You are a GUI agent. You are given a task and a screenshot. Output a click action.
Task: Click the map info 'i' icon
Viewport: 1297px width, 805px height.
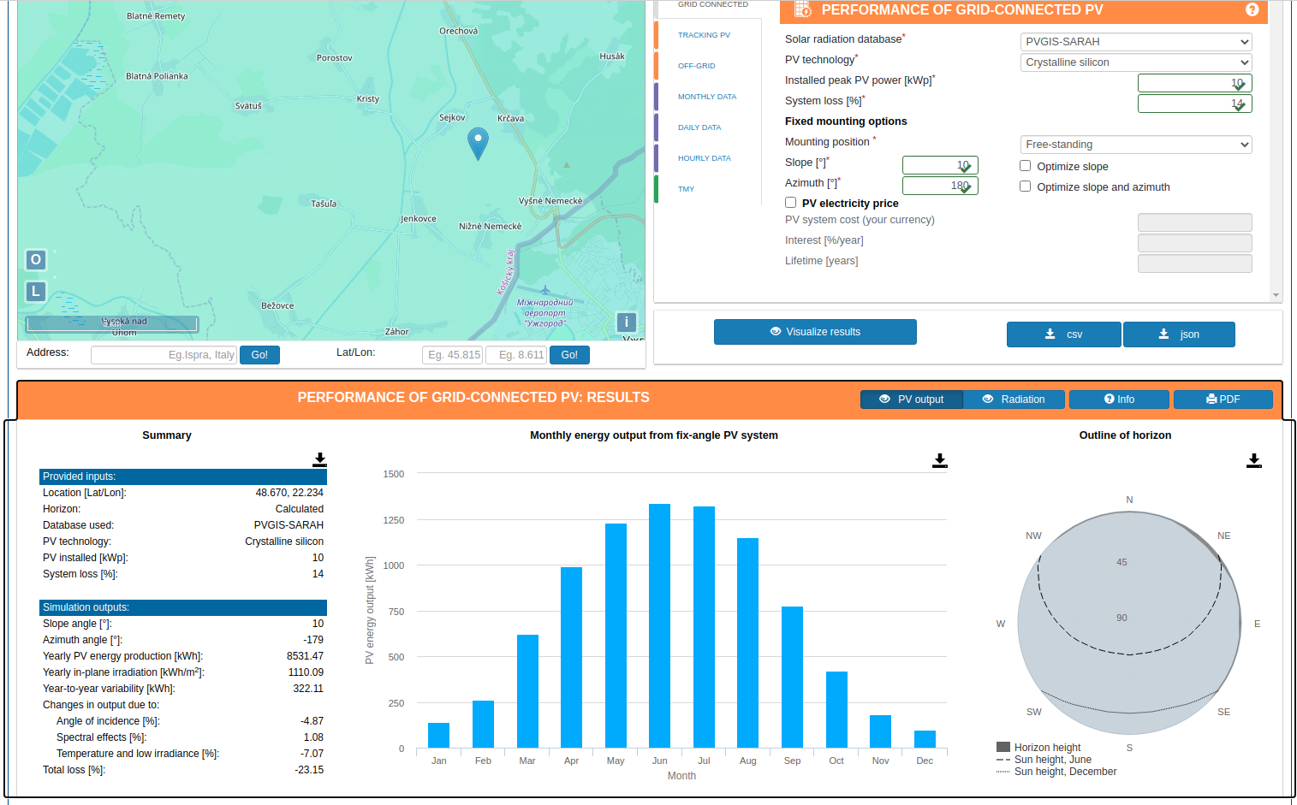[x=627, y=323]
